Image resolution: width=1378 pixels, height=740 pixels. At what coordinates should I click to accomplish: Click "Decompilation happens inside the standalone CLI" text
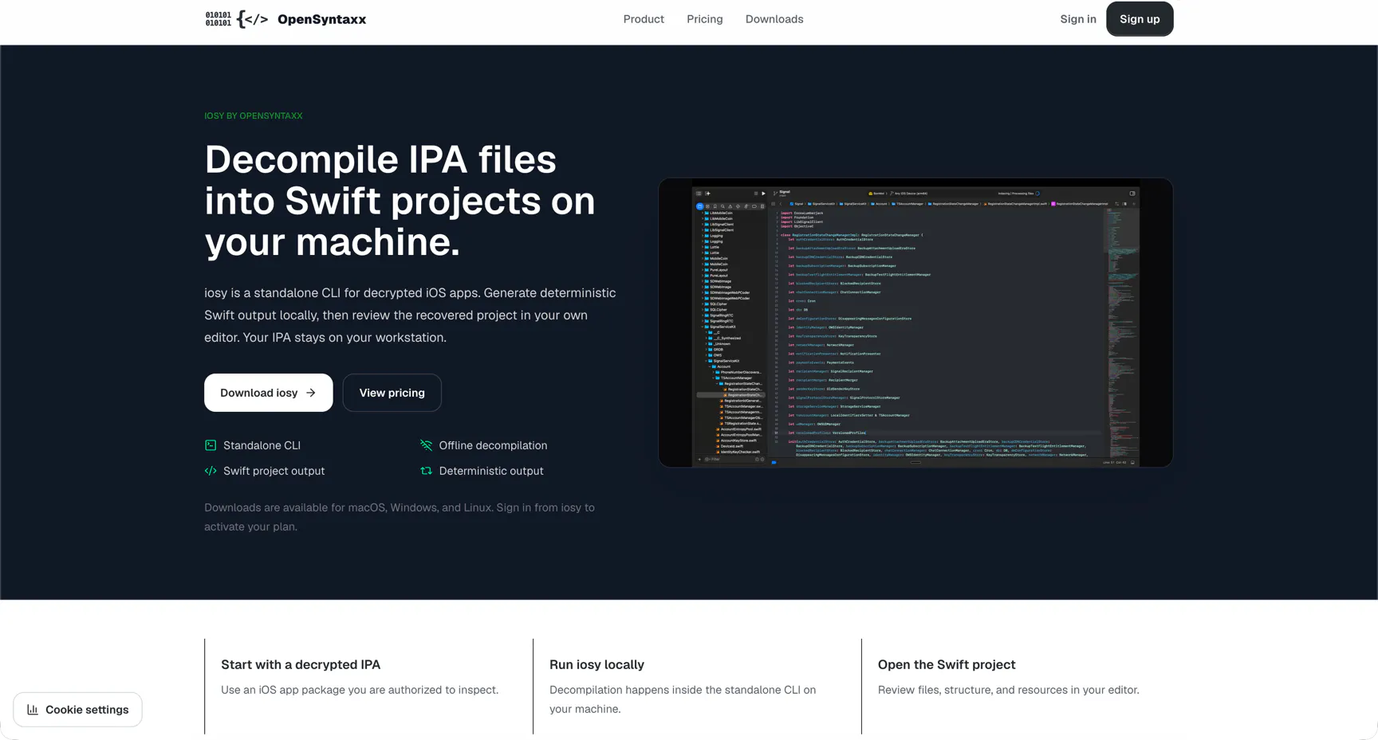683,699
